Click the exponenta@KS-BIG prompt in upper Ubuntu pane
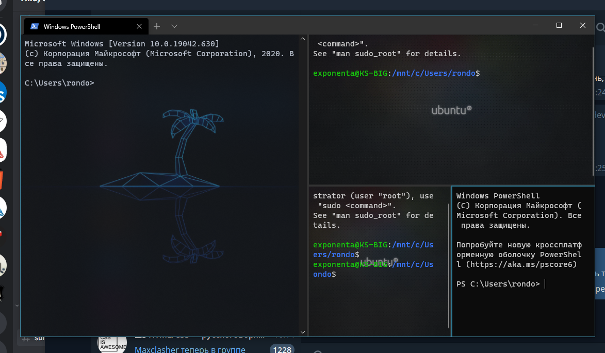 point(396,73)
